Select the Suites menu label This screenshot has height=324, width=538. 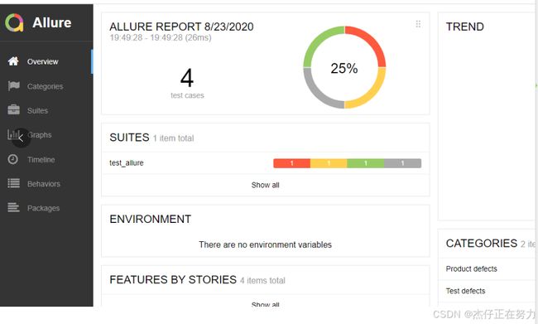[37, 111]
